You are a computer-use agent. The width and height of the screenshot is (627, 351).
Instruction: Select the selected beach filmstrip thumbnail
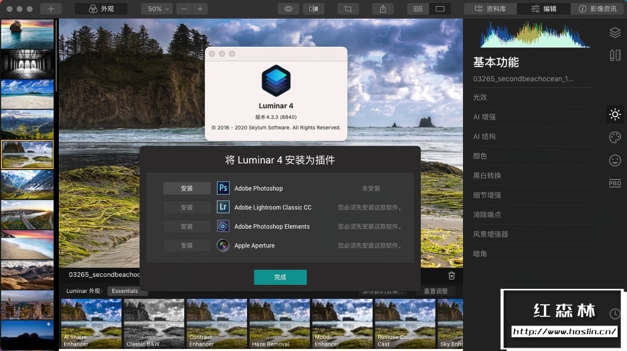pyautogui.click(x=27, y=154)
